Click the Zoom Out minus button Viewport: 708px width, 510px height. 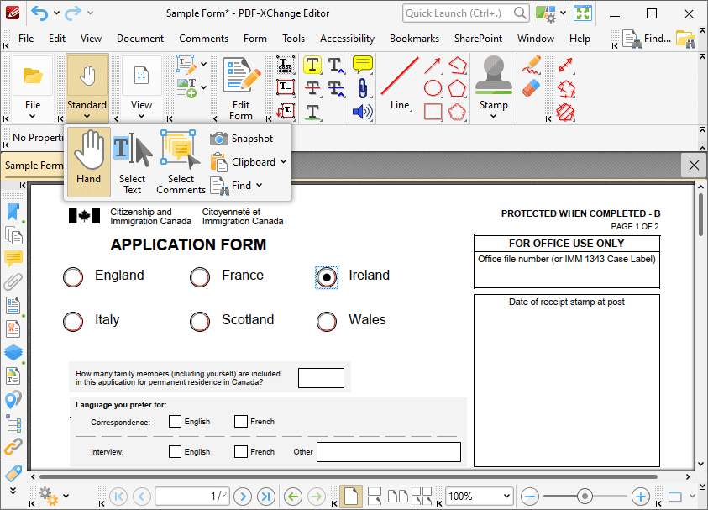[x=529, y=497]
